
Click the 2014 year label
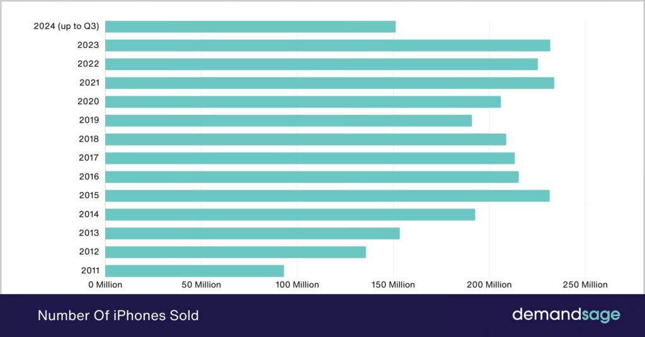pos(89,215)
